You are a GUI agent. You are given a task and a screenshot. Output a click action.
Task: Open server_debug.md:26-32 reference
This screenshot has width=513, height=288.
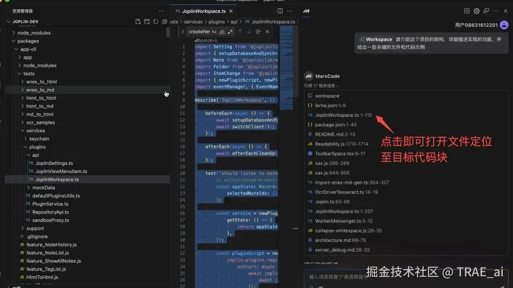pos(342,250)
